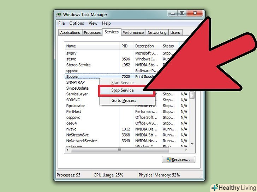Close the Windows Task Manager window

point(195,13)
